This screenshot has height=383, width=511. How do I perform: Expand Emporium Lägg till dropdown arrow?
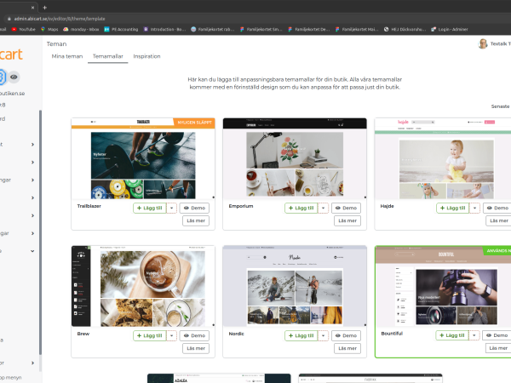pos(324,209)
